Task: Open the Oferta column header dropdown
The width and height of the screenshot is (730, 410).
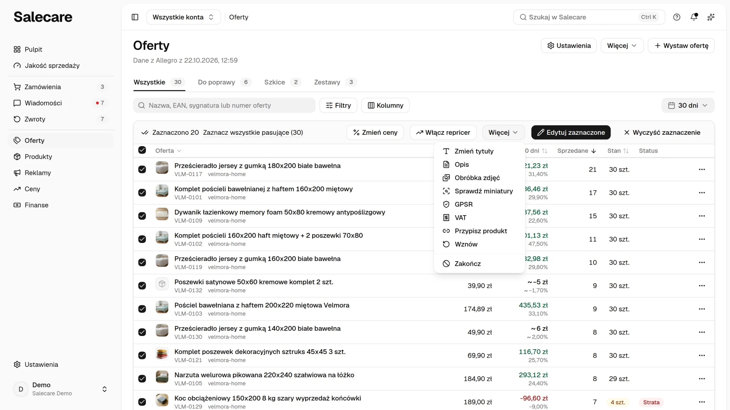Action: pos(168,151)
